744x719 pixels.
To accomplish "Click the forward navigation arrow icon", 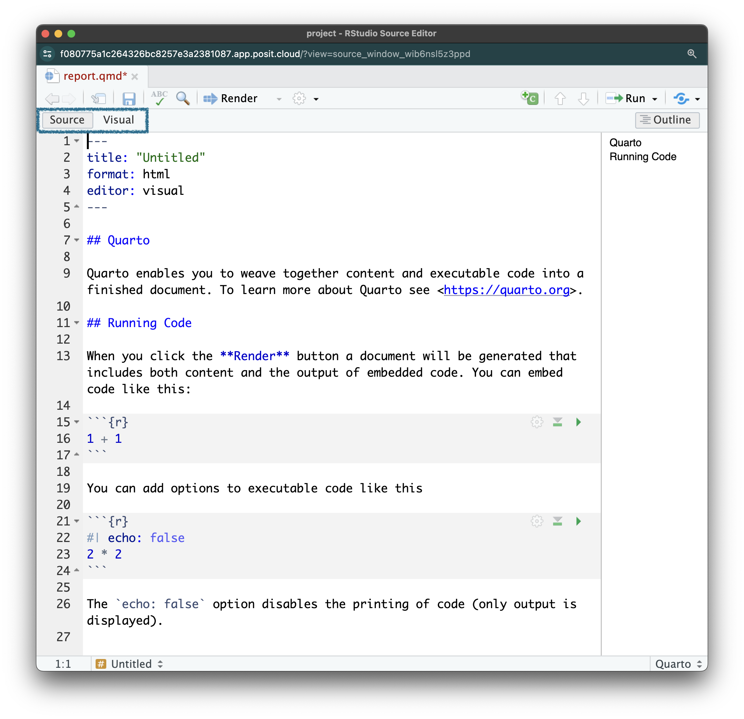I will (69, 99).
